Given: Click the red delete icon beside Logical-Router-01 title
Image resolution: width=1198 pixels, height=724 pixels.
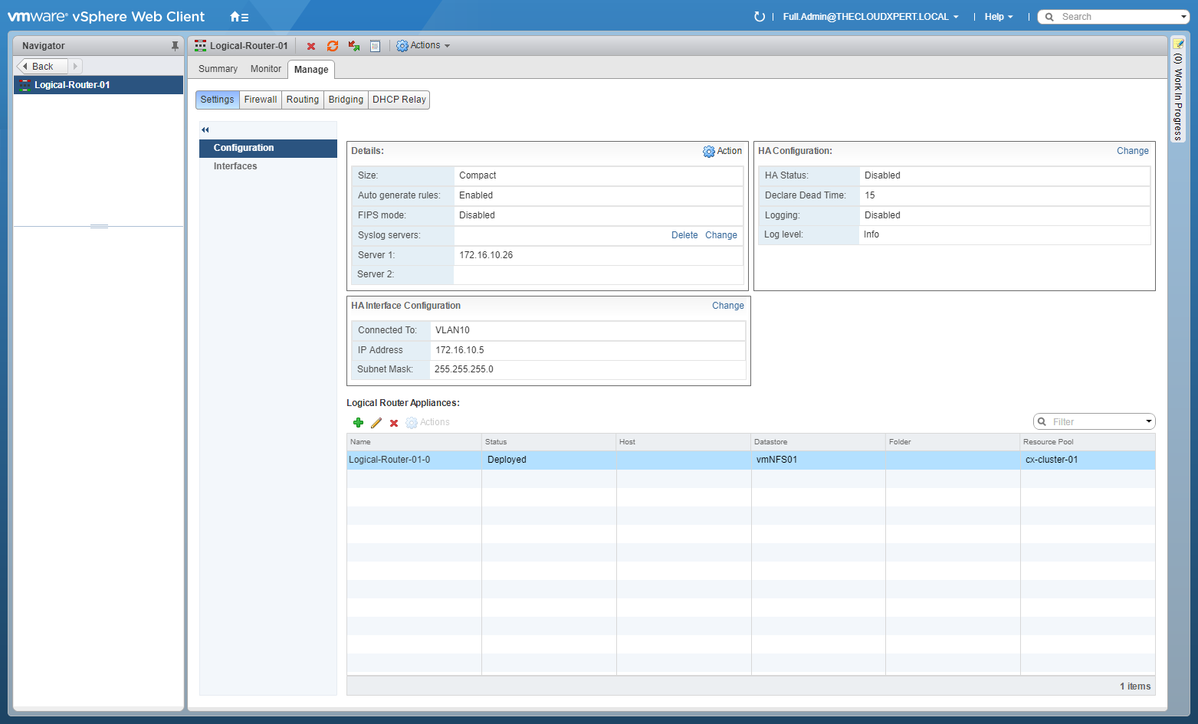Looking at the screenshot, I should 311,46.
